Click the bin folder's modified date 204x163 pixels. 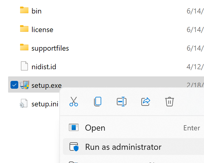tap(195, 11)
